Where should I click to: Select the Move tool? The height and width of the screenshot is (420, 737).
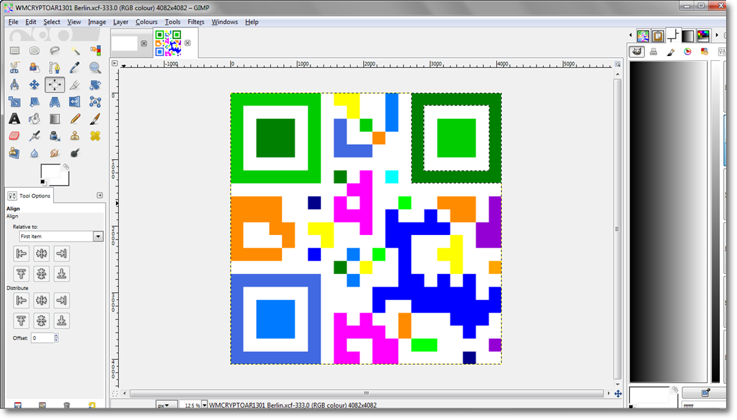point(34,85)
